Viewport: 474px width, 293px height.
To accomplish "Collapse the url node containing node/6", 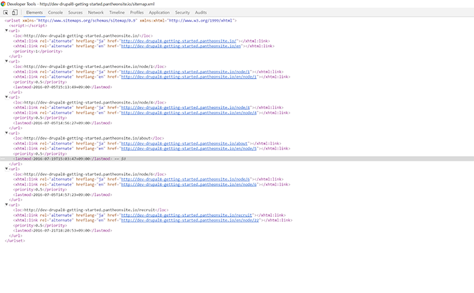I will (7, 169).
